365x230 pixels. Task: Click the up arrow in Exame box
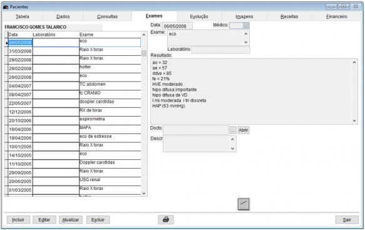246,34
